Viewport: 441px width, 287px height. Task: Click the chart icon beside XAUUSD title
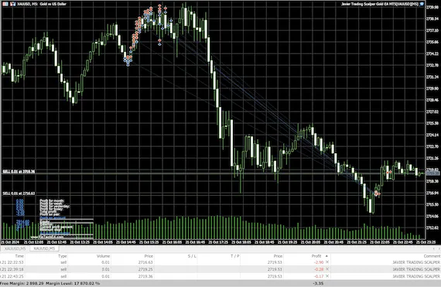coord(12,4)
